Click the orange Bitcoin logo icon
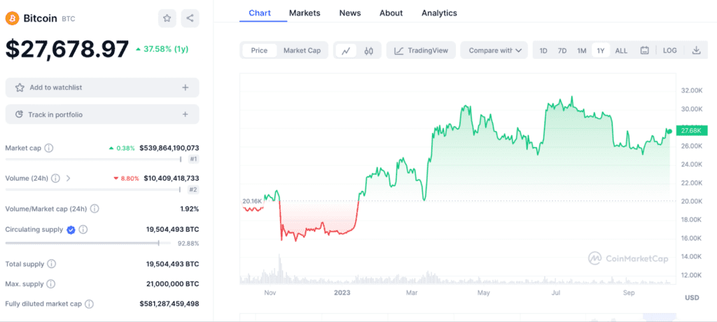Image resolution: width=717 pixels, height=322 pixels. pyautogui.click(x=12, y=18)
